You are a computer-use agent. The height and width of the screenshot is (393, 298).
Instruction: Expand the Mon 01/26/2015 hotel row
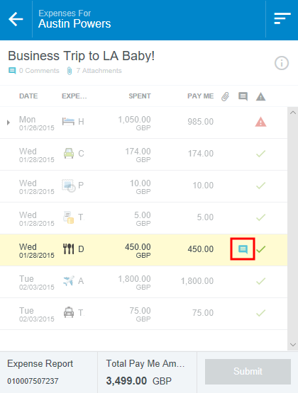point(9,123)
